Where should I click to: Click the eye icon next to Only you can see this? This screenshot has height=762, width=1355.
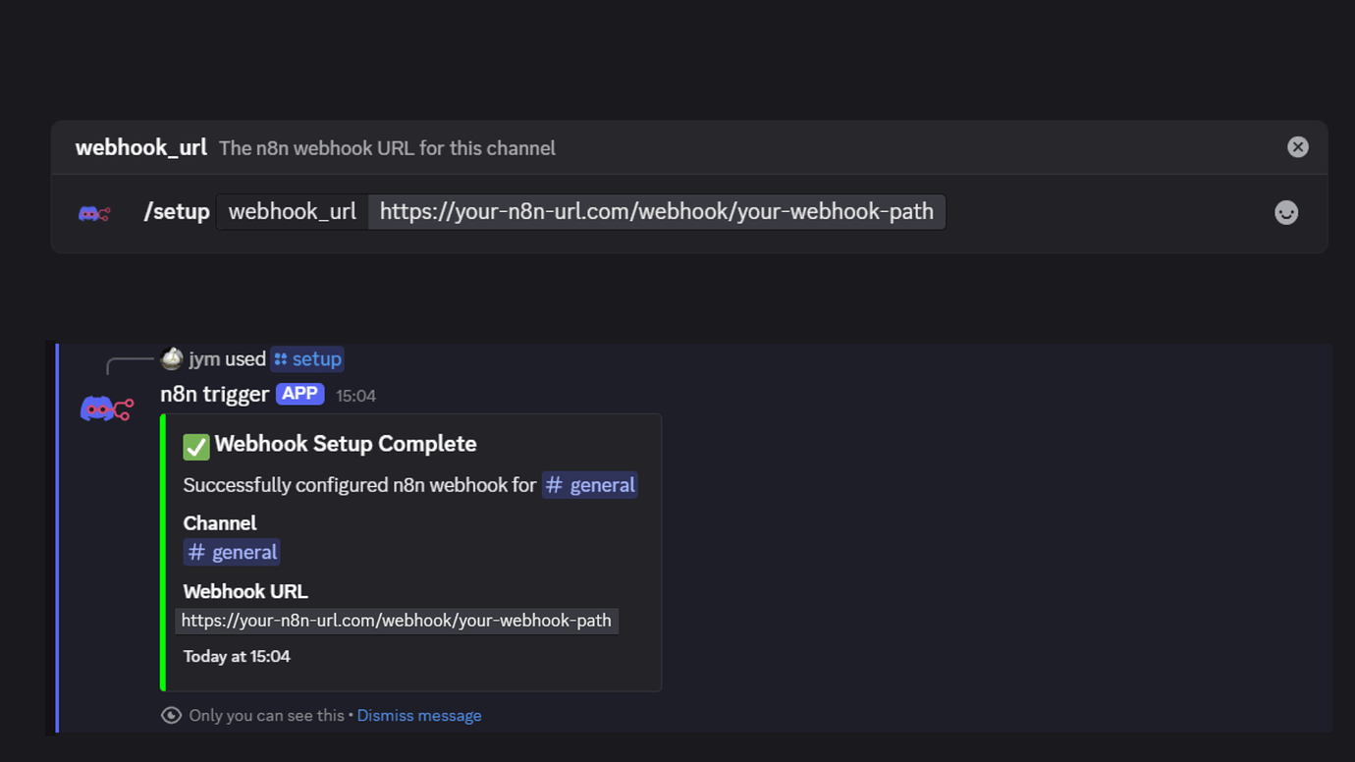pos(171,715)
